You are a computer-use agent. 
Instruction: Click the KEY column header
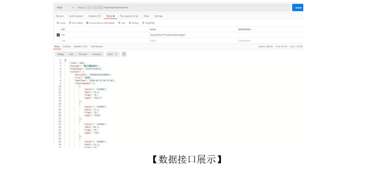coord(63,30)
